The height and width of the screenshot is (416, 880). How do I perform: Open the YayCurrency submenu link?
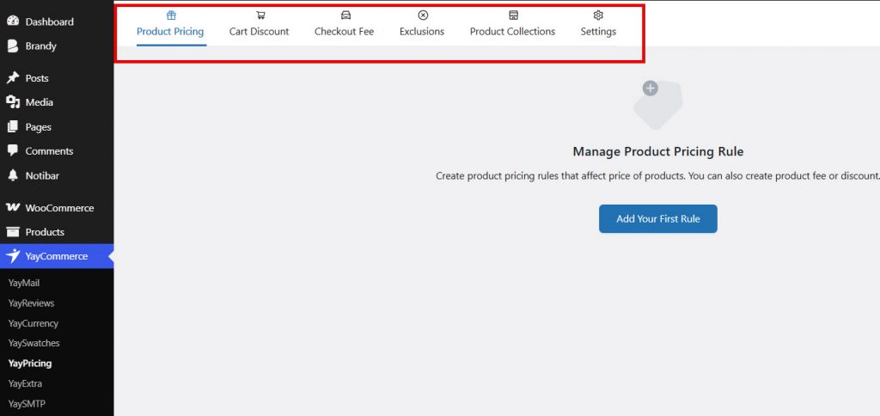pos(34,323)
